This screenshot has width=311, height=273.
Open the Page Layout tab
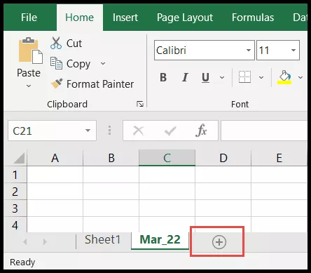(x=185, y=18)
